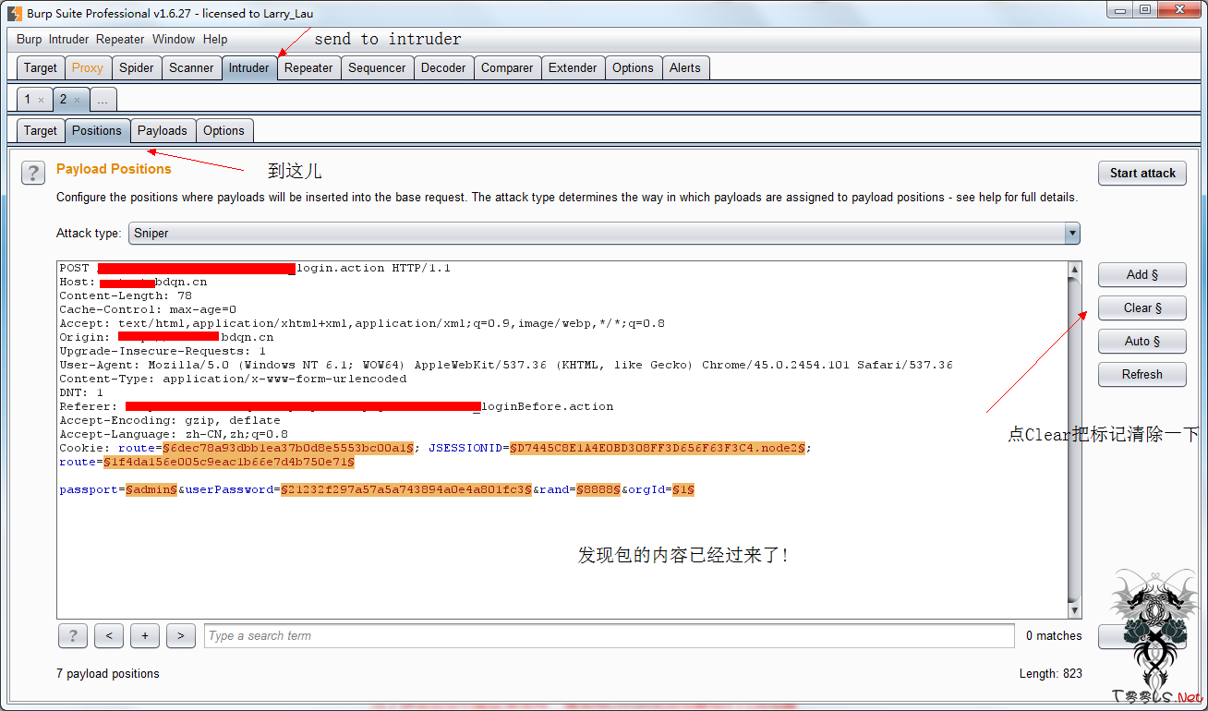The image size is (1208, 711).
Task: Click the request editor vertical scrollbar
Action: (x=1074, y=439)
